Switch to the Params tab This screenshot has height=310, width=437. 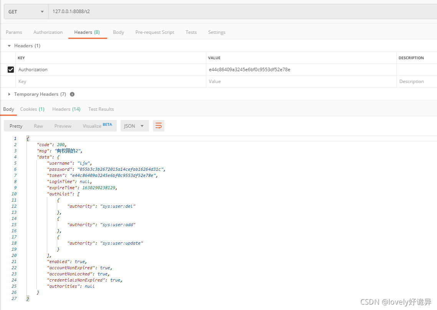[x=14, y=32]
